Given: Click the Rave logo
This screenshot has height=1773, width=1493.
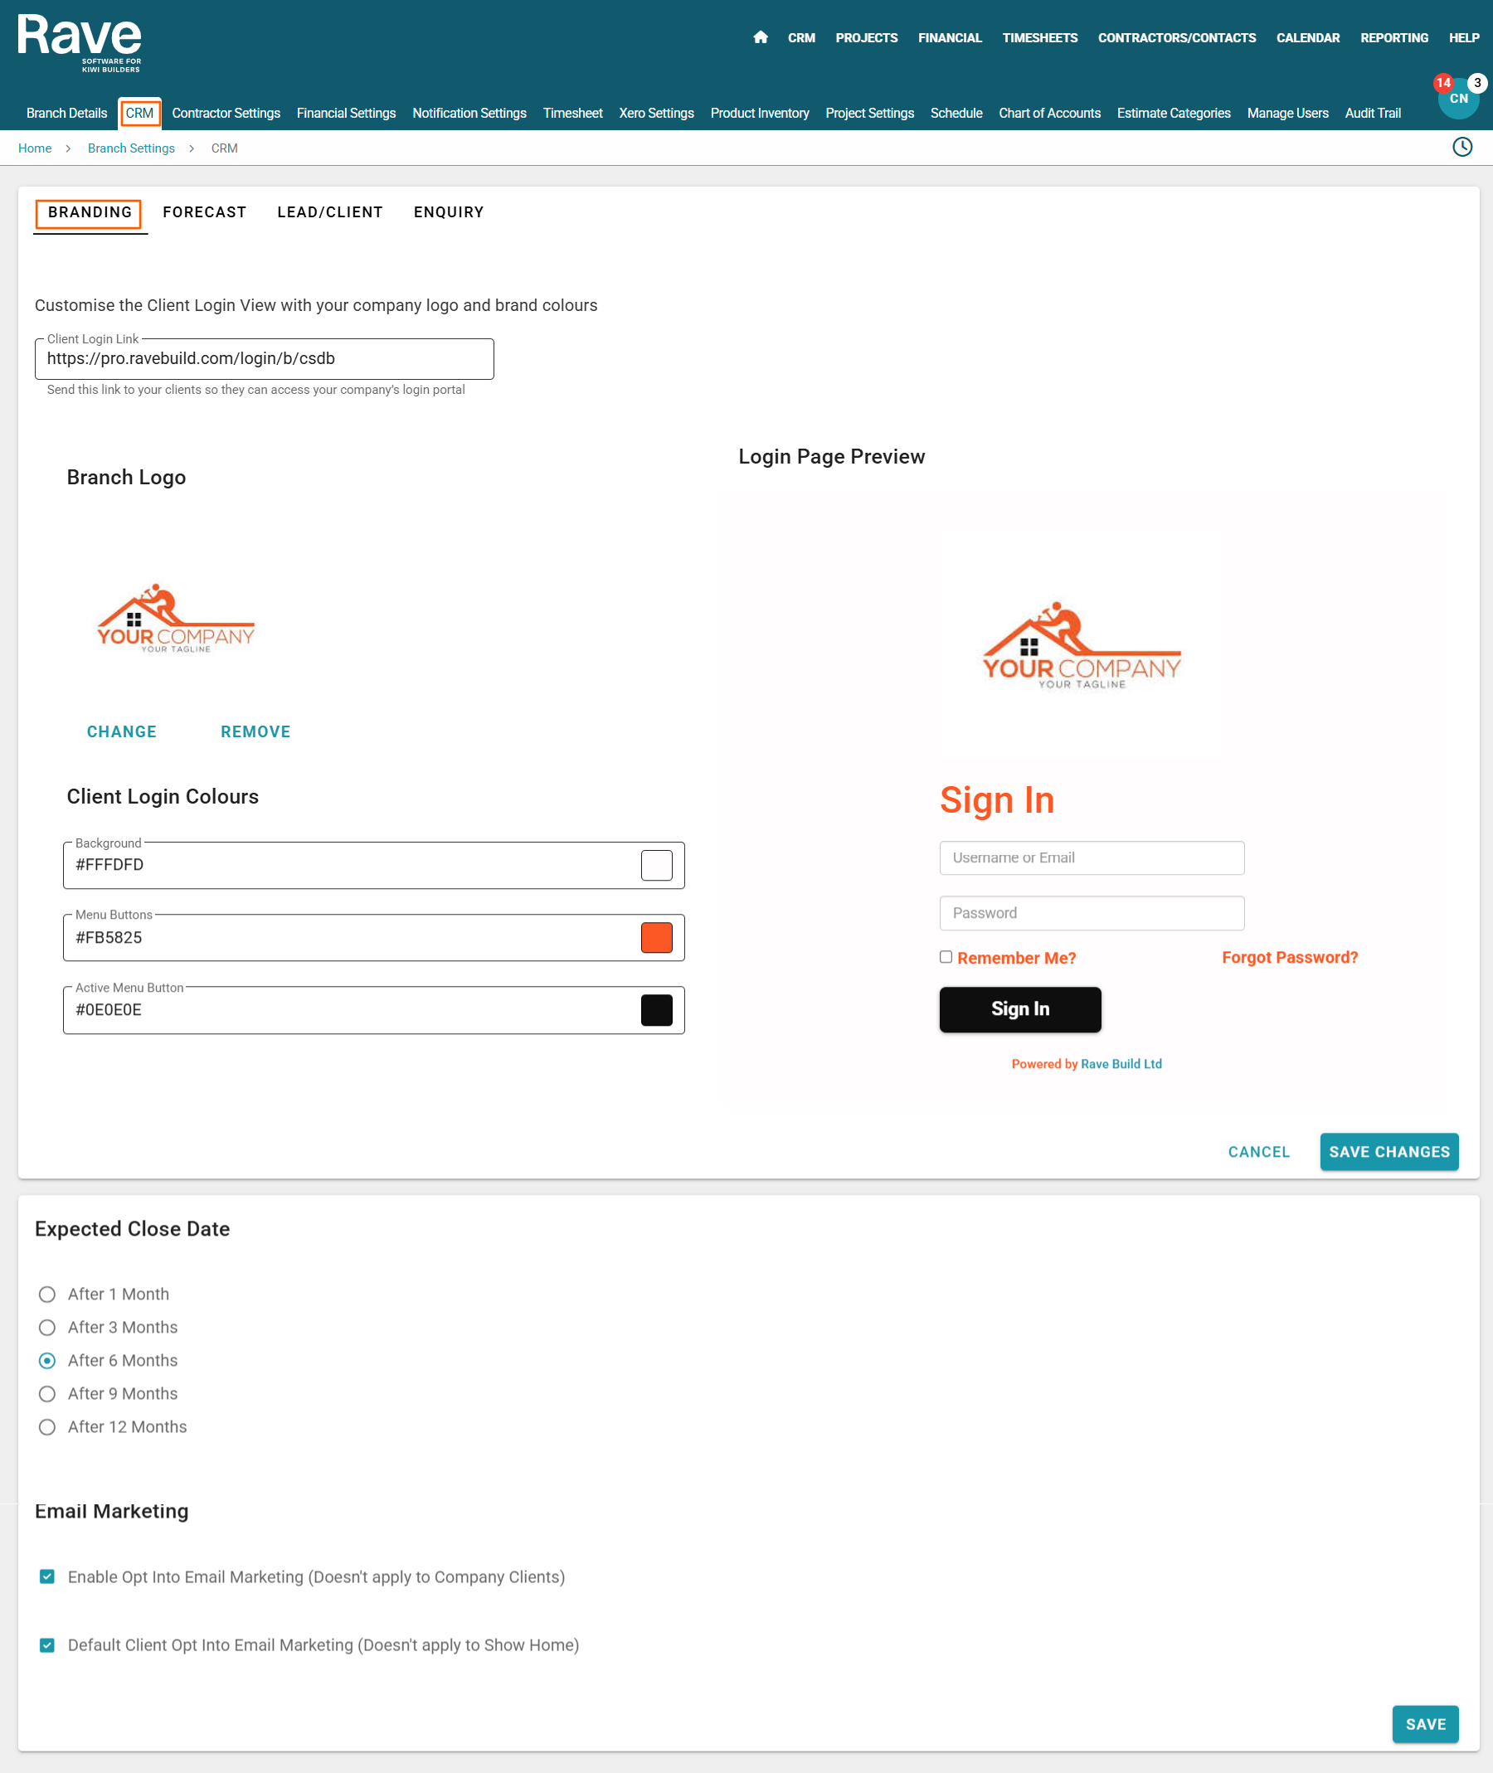Looking at the screenshot, I should (x=80, y=42).
